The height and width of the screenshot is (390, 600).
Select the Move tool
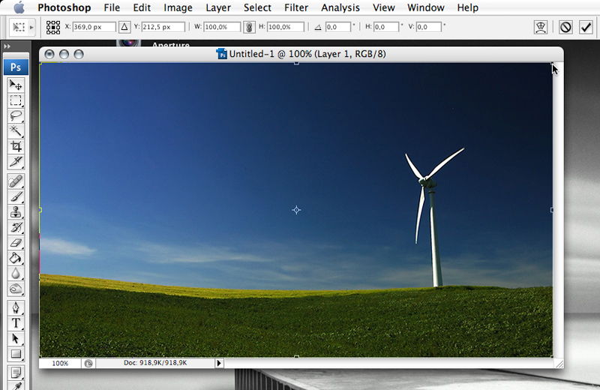(x=16, y=85)
